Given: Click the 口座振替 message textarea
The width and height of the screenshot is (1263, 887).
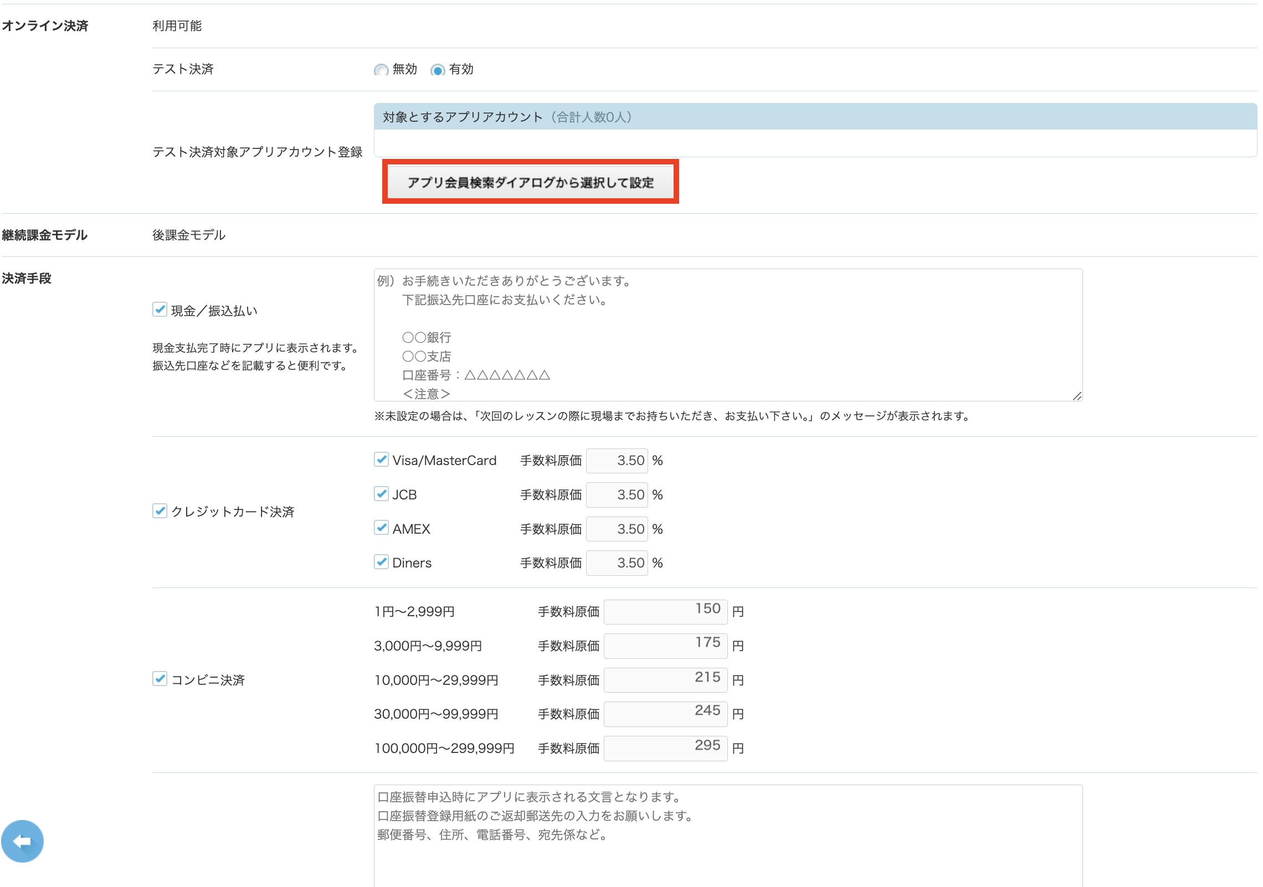Looking at the screenshot, I should tap(728, 836).
